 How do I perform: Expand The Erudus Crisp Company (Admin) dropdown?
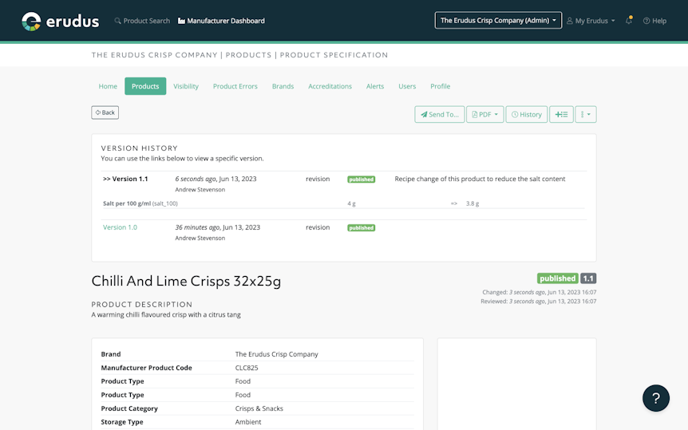498,20
